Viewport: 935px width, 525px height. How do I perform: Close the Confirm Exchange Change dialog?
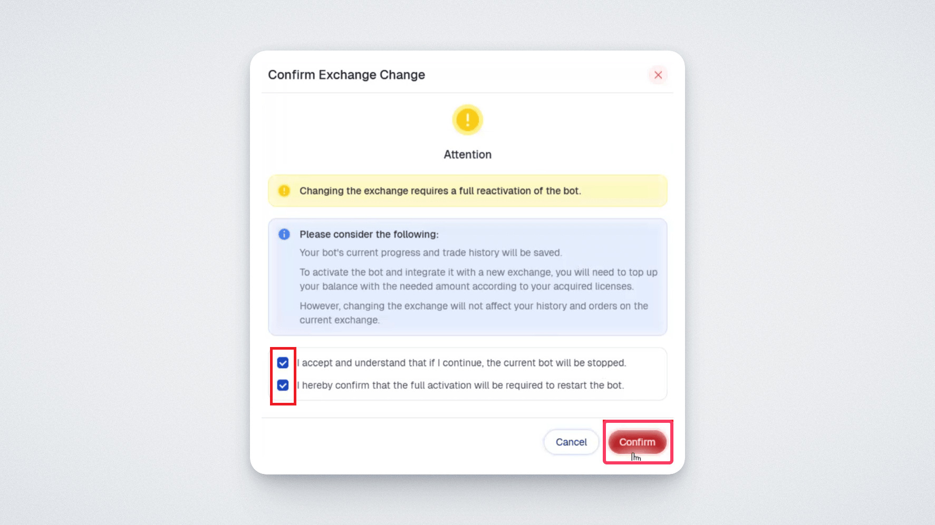[x=658, y=75]
